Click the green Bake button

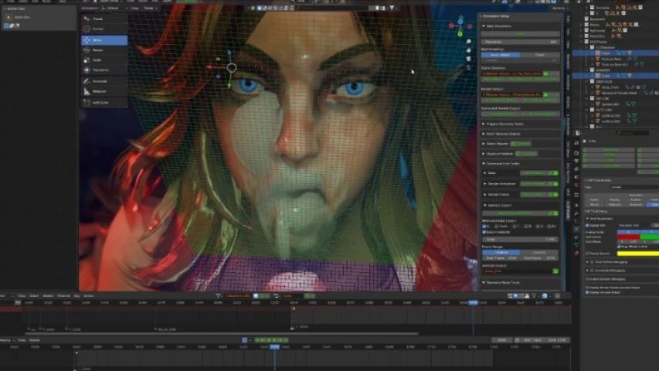pyautogui.click(x=521, y=34)
